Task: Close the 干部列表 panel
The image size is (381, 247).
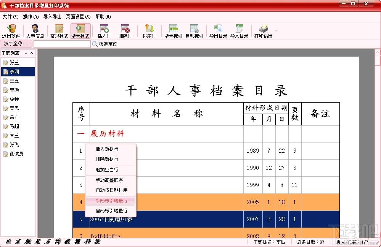Action: tap(32, 53)
